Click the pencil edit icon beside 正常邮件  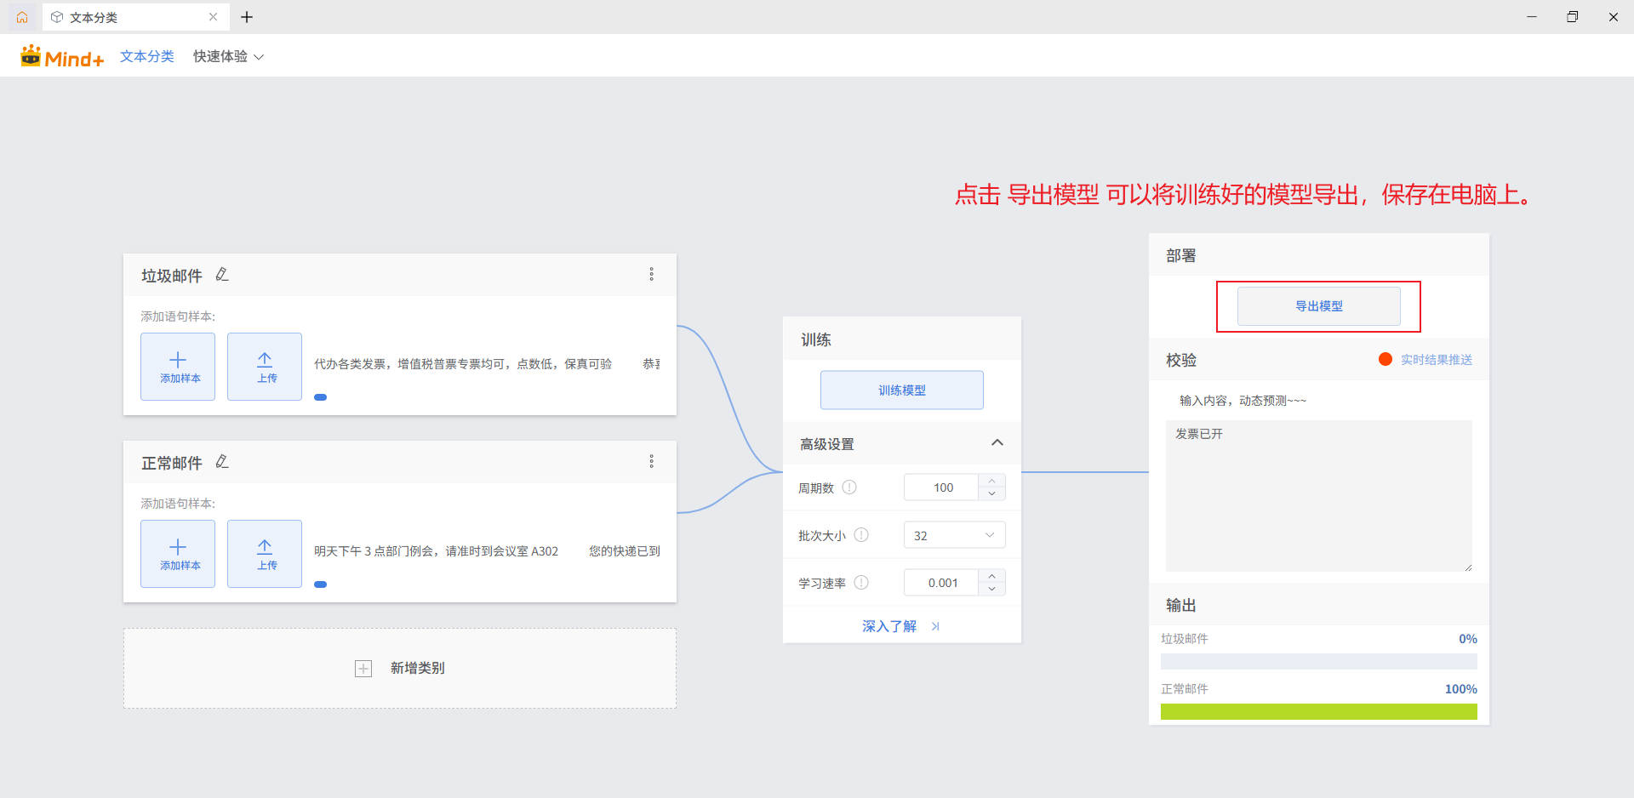(222, 461)
